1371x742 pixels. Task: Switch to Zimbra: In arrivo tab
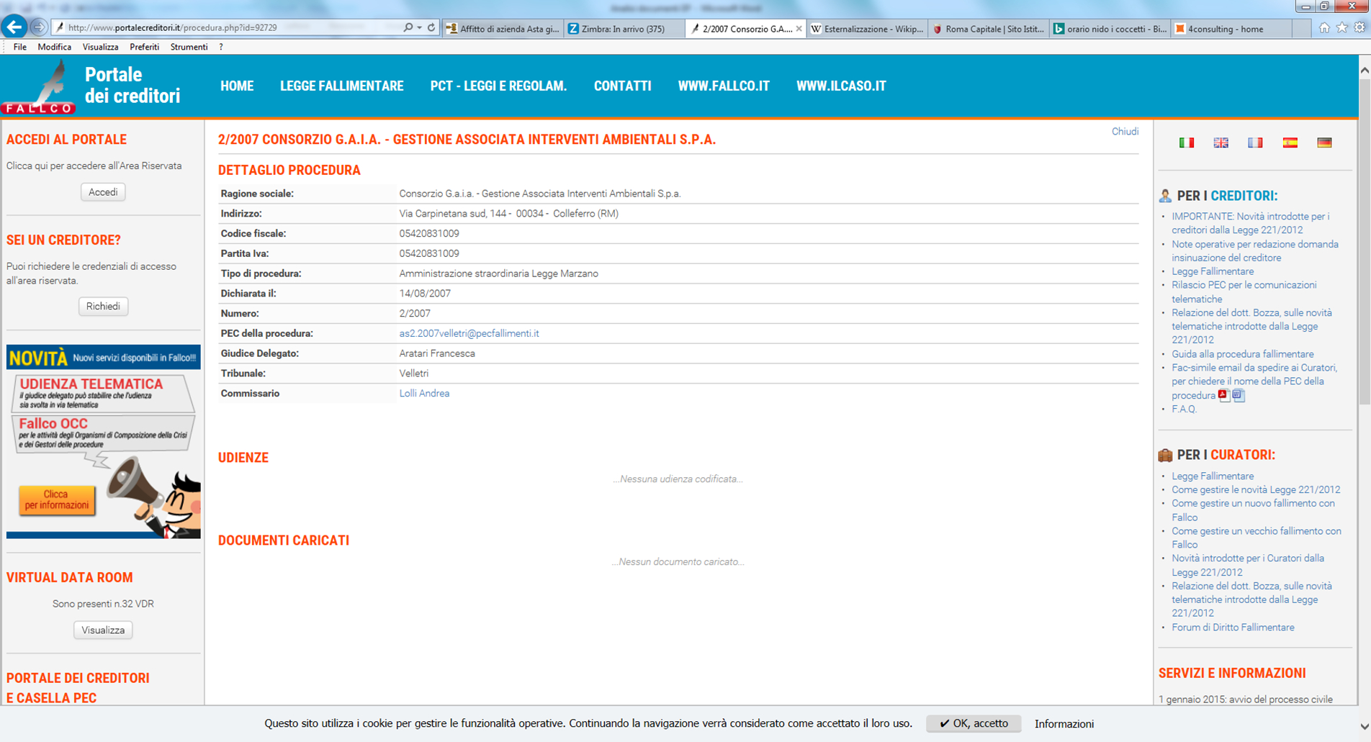point(624,29)
